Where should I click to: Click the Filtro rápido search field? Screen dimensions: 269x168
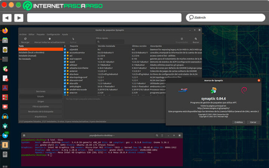[x=110, y=42]
